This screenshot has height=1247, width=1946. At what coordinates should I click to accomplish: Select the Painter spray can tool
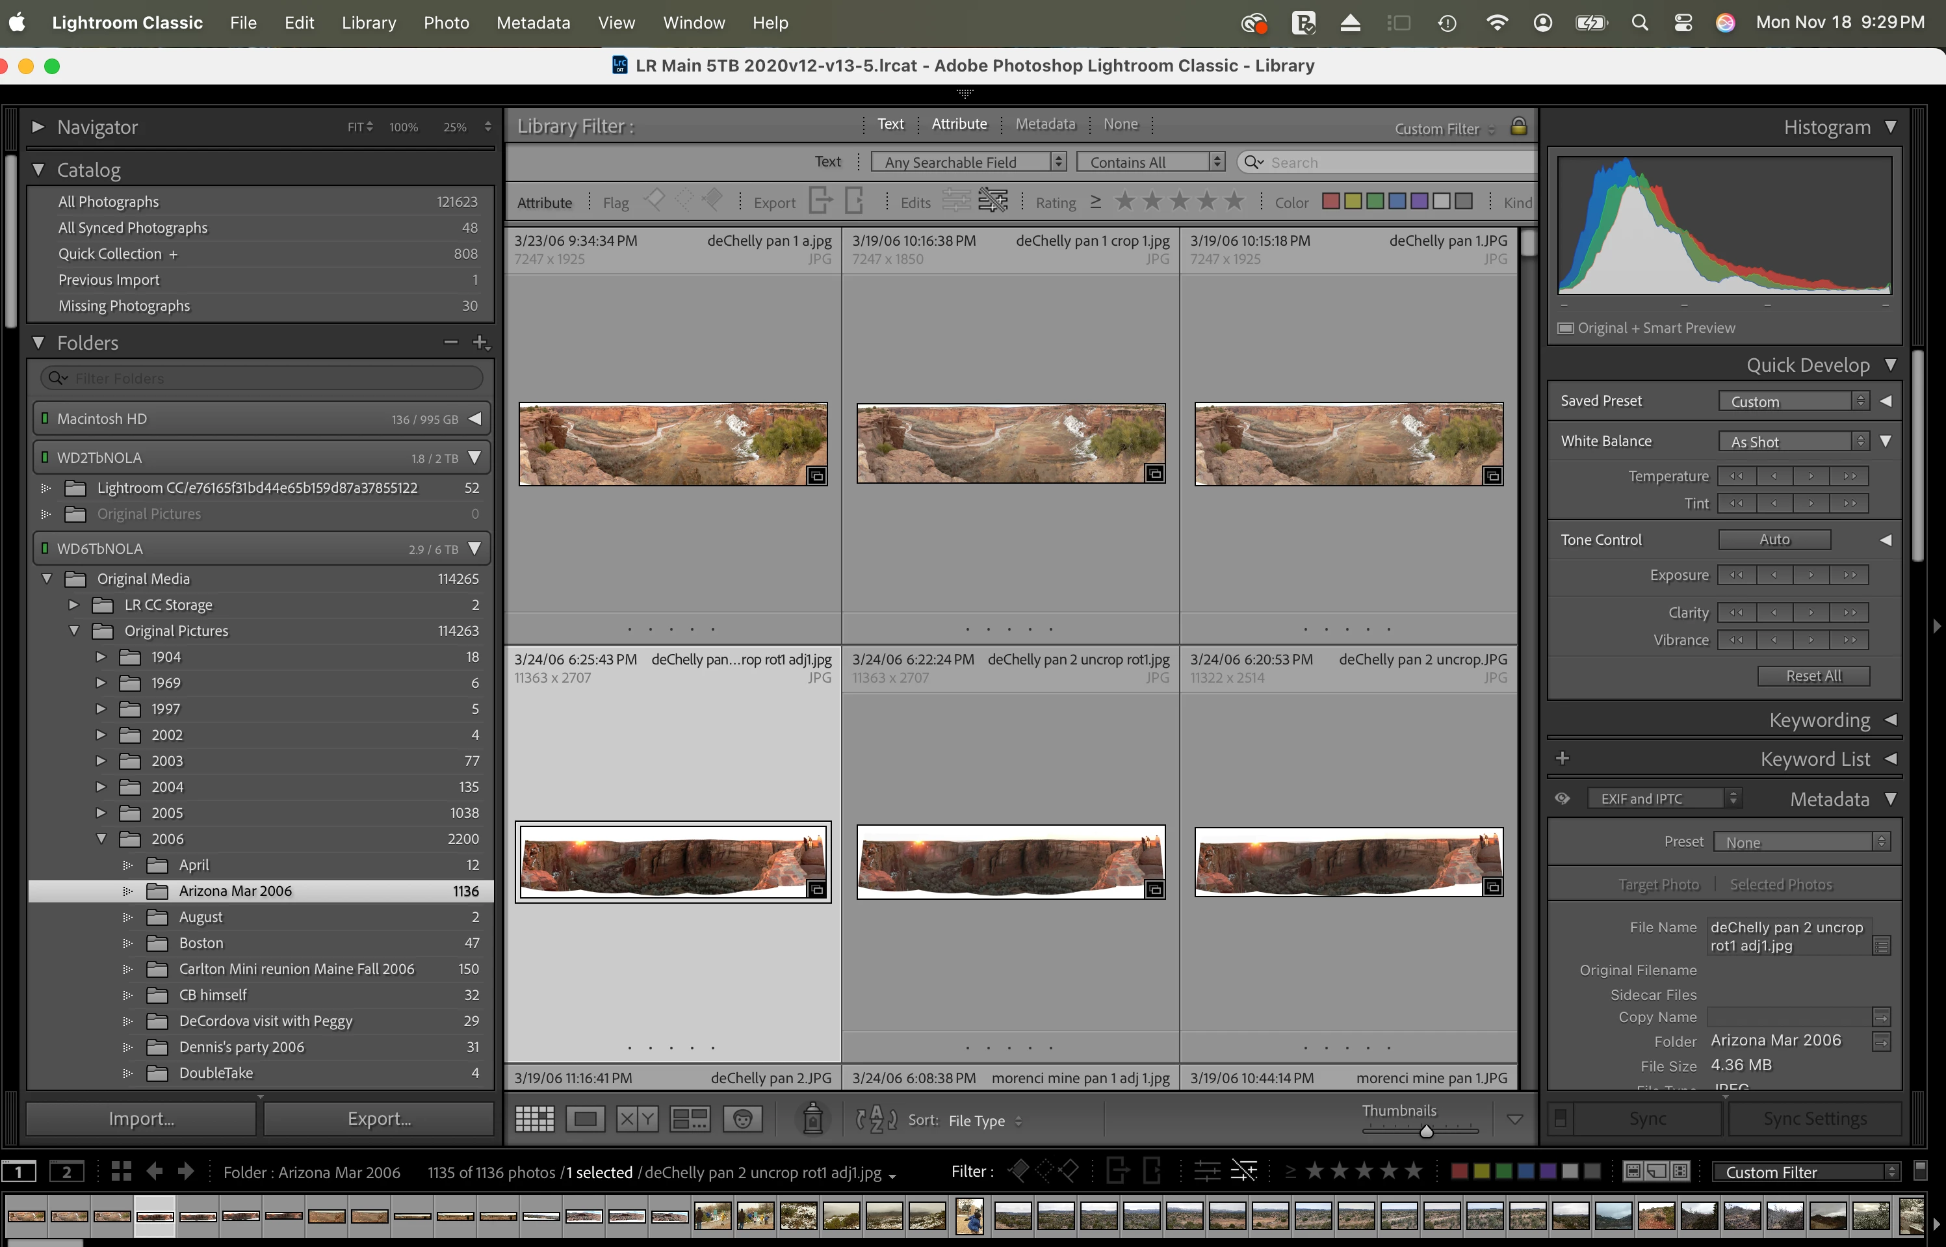coord(812,1119)
